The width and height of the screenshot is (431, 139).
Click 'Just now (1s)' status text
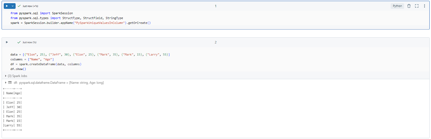tap(29, 42)
